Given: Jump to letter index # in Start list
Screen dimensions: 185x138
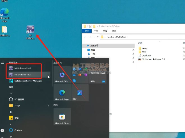Looking at the screenshot, I should coord(11,93).
